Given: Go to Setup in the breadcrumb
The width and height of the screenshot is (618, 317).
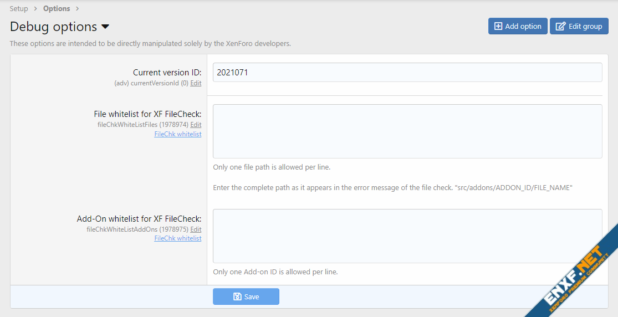Looking at the screenshot, I should (x=19, y=9).
